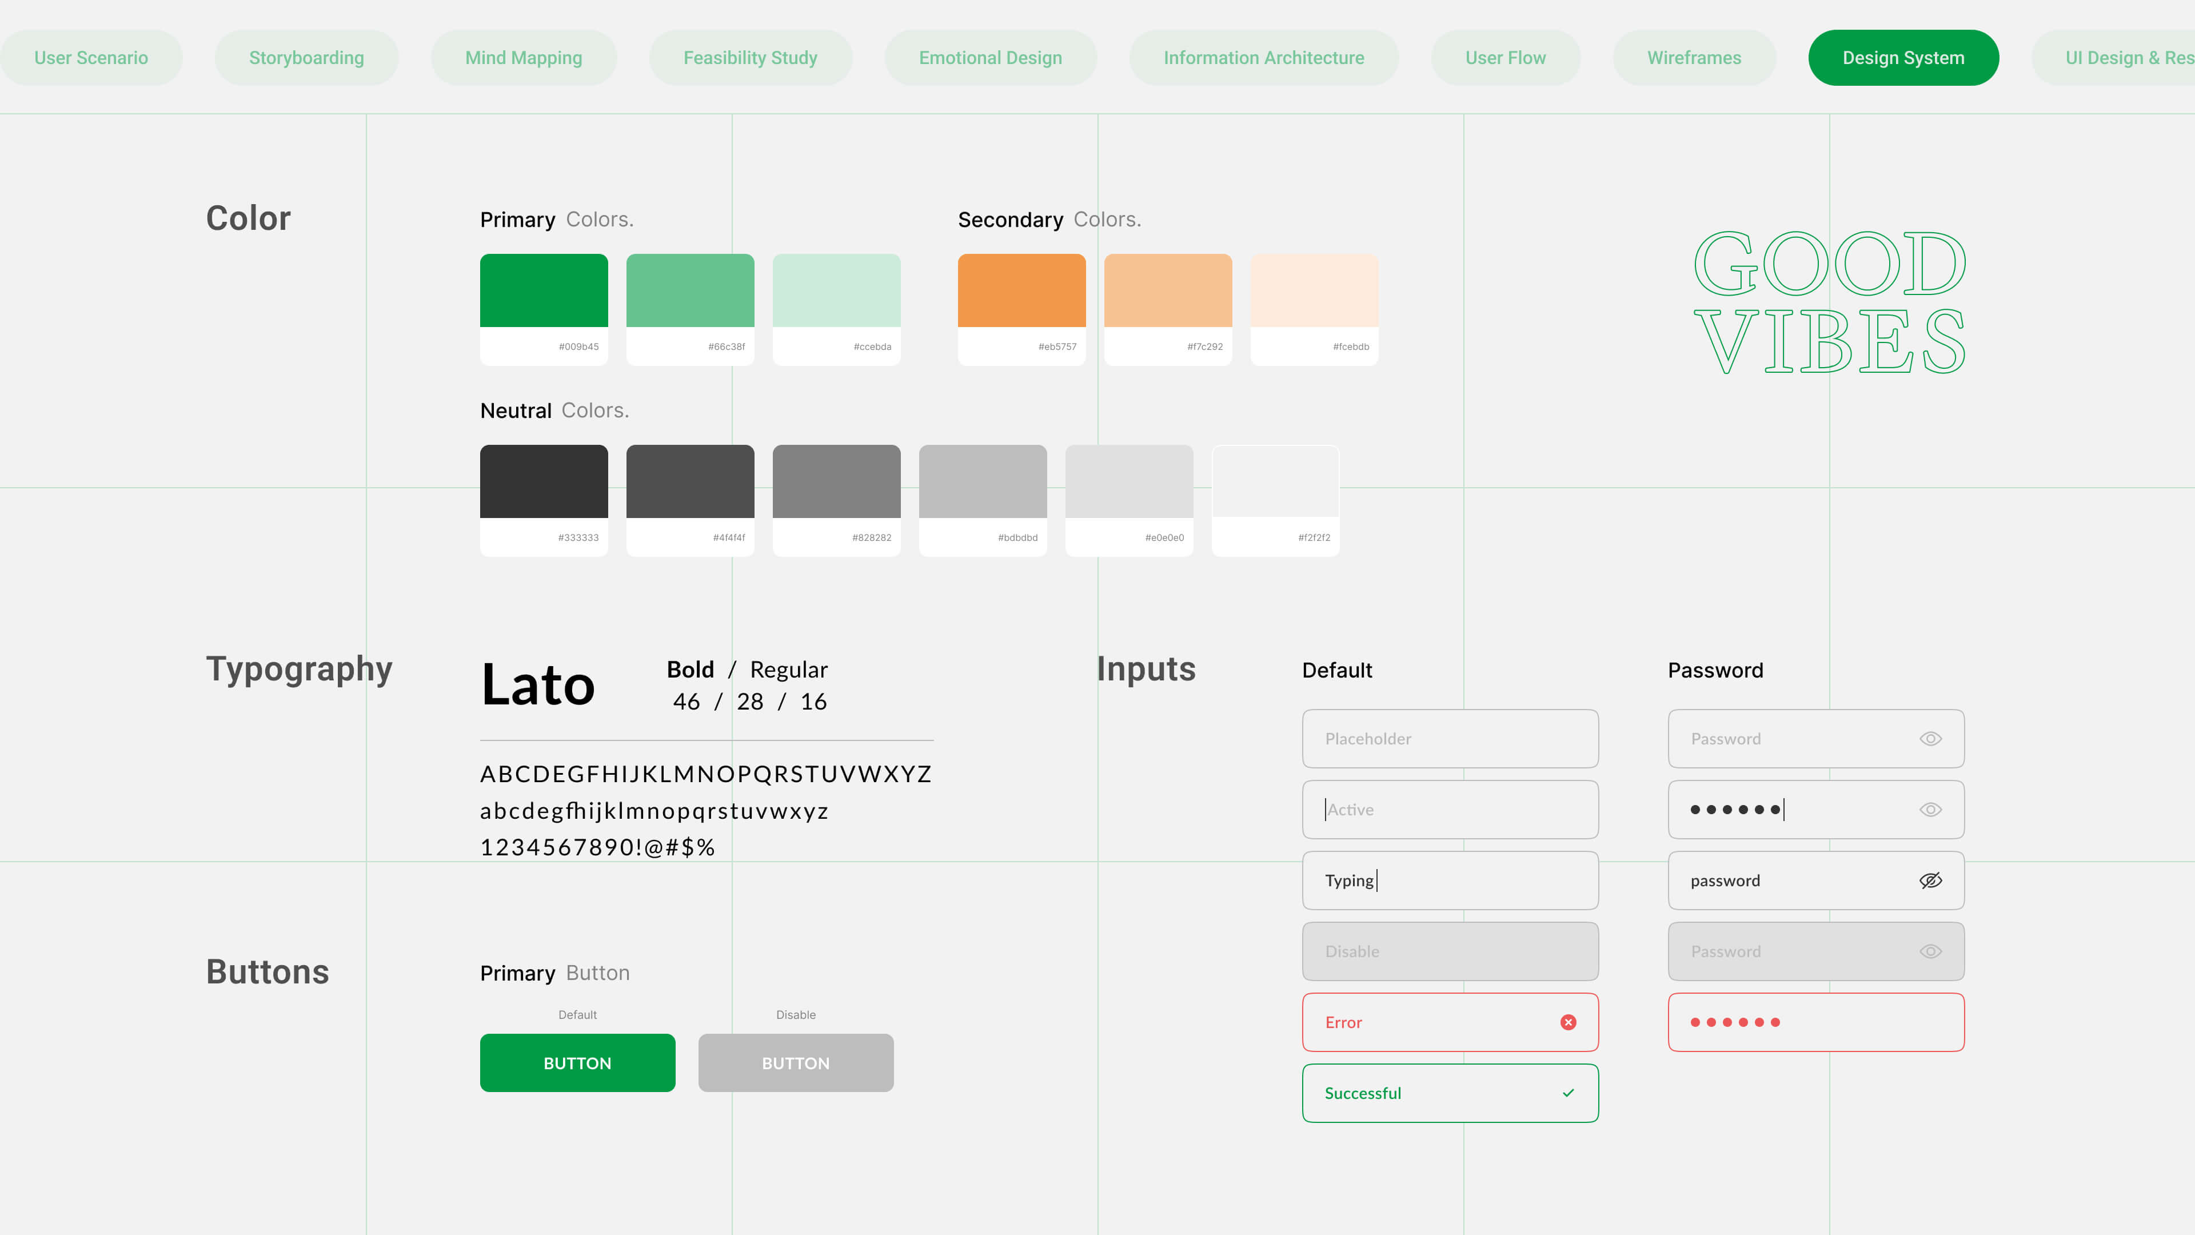Click the Successful input field
This screenshot has width=2195, height=1235.
point(1431,1093)
